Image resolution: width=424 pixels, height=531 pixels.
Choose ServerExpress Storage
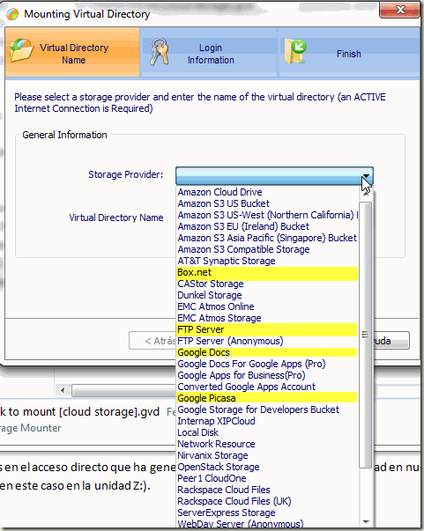point(267,513)
